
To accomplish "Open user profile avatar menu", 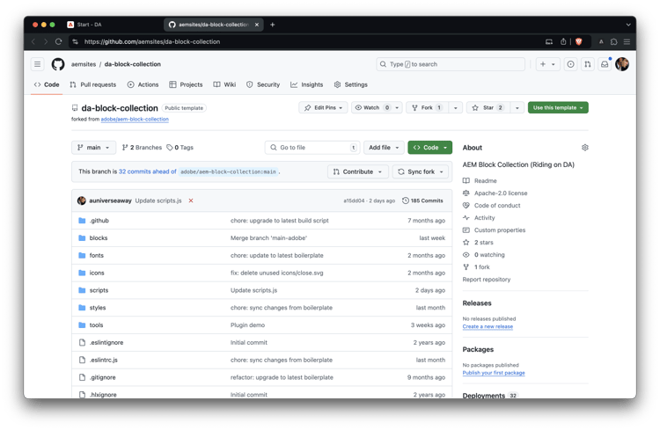I will point(622,64).
